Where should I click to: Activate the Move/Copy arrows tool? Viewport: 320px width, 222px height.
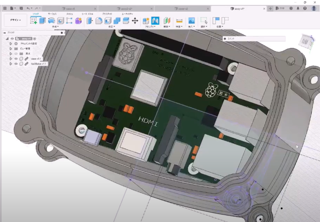pyautogui.click(x=135, y=21)
